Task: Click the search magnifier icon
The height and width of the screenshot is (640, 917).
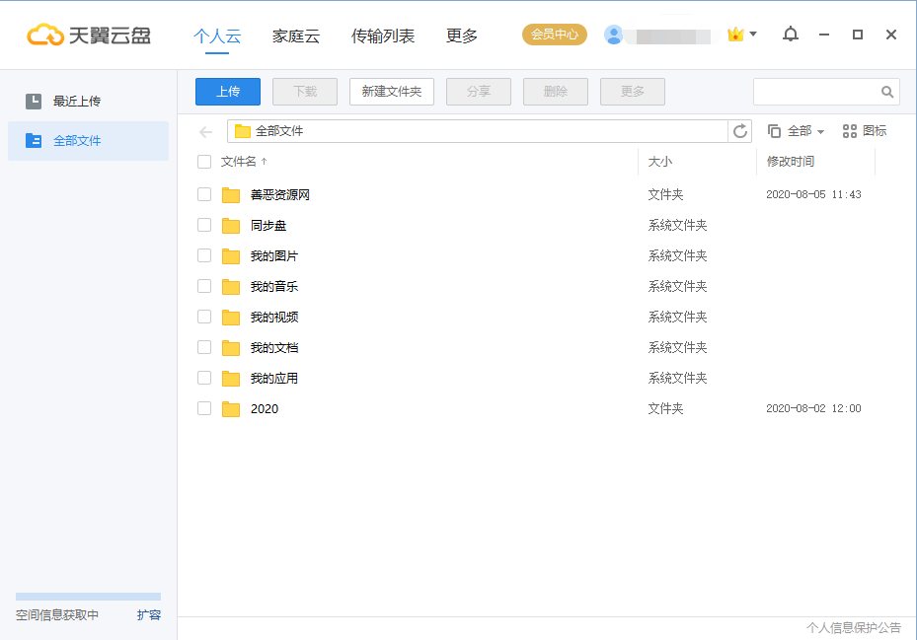Action: [886, 92]
